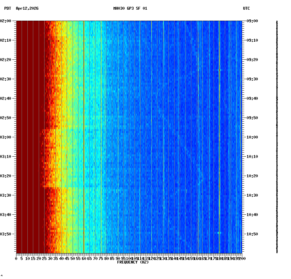Click the UTC timezone label
The height and width of the screenshot is (279, 291).
pyautogui.click(x=247, y=9)
